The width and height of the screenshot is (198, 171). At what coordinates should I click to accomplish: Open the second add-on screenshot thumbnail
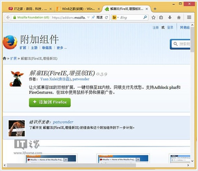point(123,159)
